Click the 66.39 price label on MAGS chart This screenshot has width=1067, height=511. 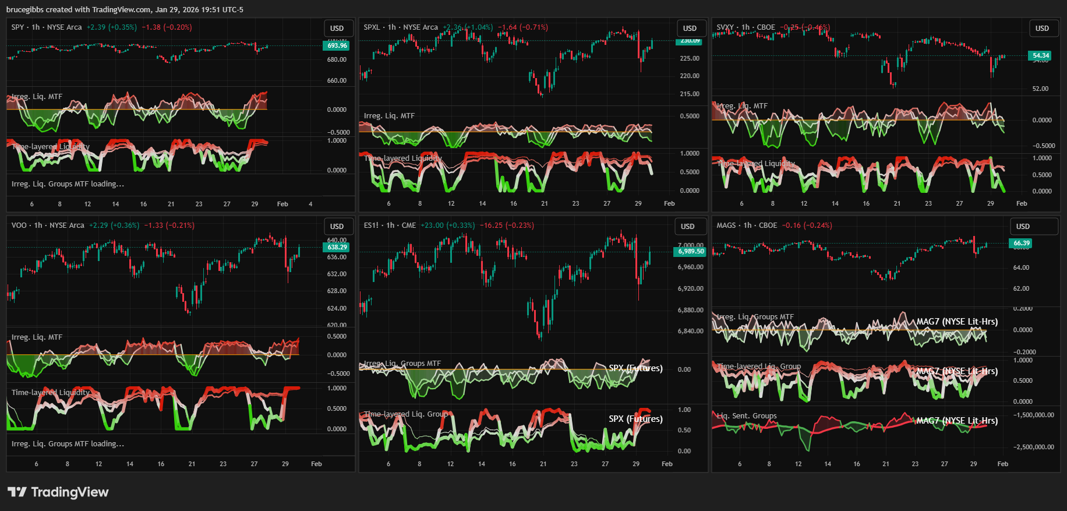(1022, 243)
